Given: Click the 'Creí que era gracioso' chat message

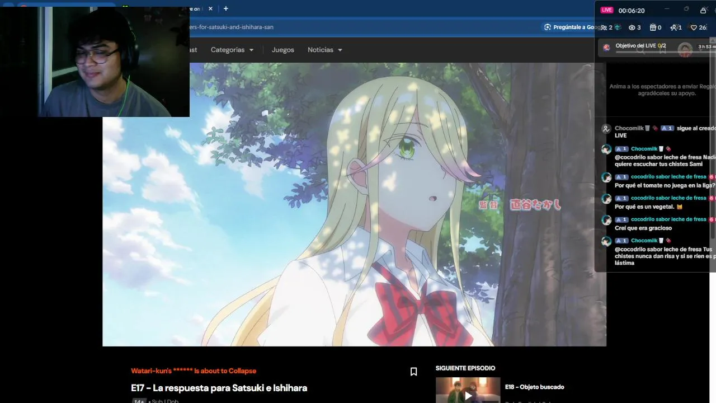Looking at the screenshot, I should point(643,228).
